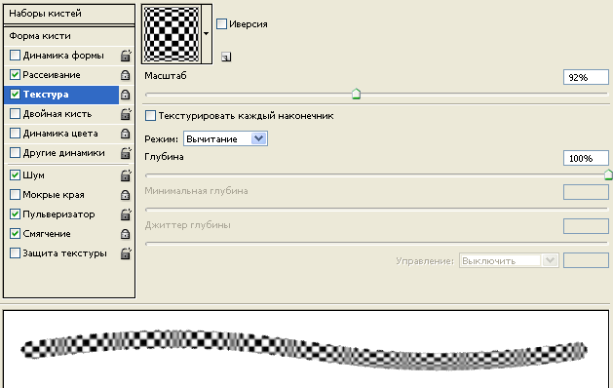Image resolution: width=613 pixels, height=388 pixels.
Task: Toggle lock icon for Мокрые края
Action: coord(125,195)
